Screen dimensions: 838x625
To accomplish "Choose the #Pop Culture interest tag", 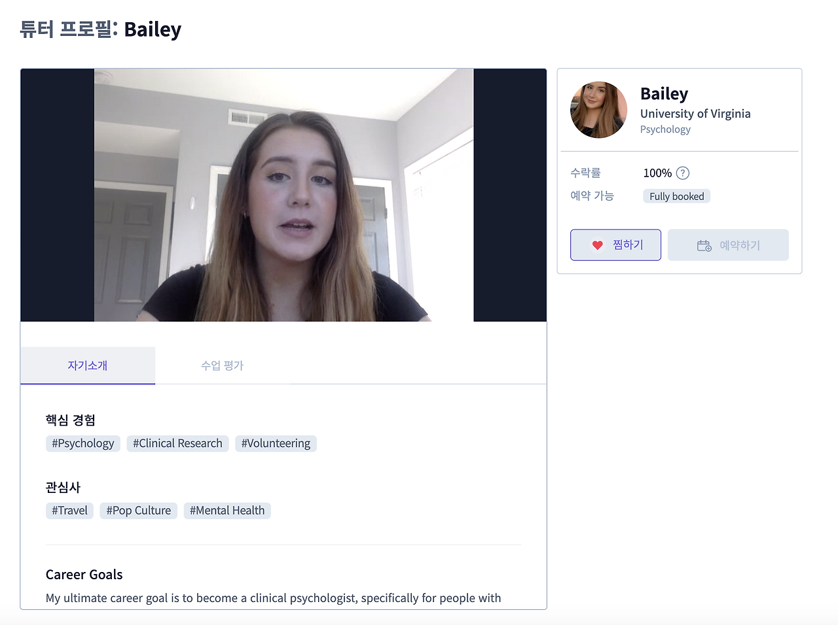I will tap(138, 511).
